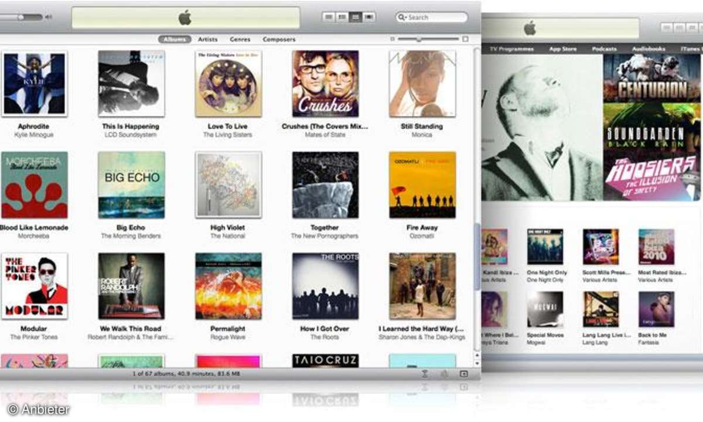703x422 pixels.
Task: Select the Blood Like Lemonade album cover
Action: (x=34, y=185)
